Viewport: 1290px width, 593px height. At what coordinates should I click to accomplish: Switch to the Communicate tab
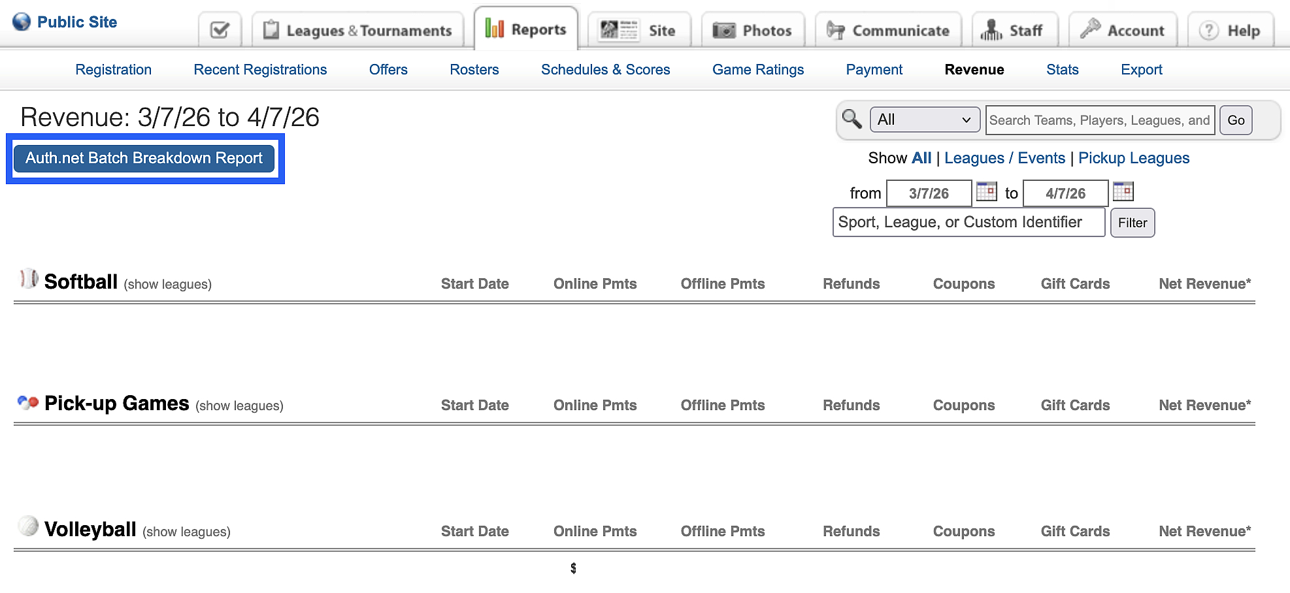pos(889,30)
